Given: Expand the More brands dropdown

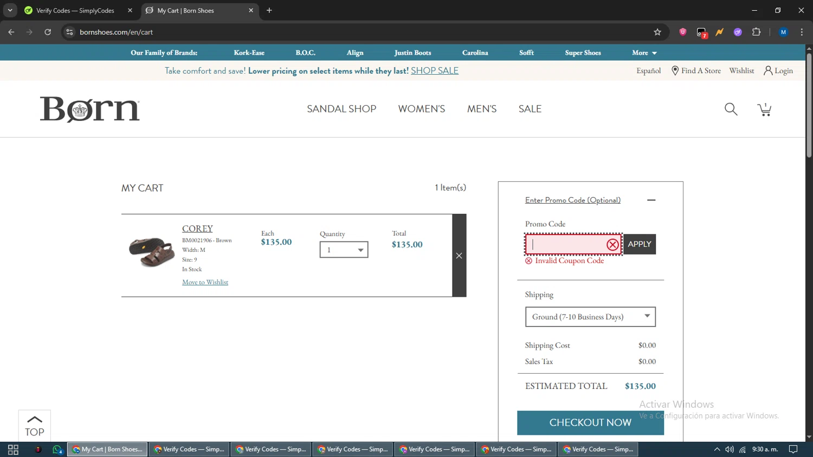Looking at the screenshot, I should (644, 53).
